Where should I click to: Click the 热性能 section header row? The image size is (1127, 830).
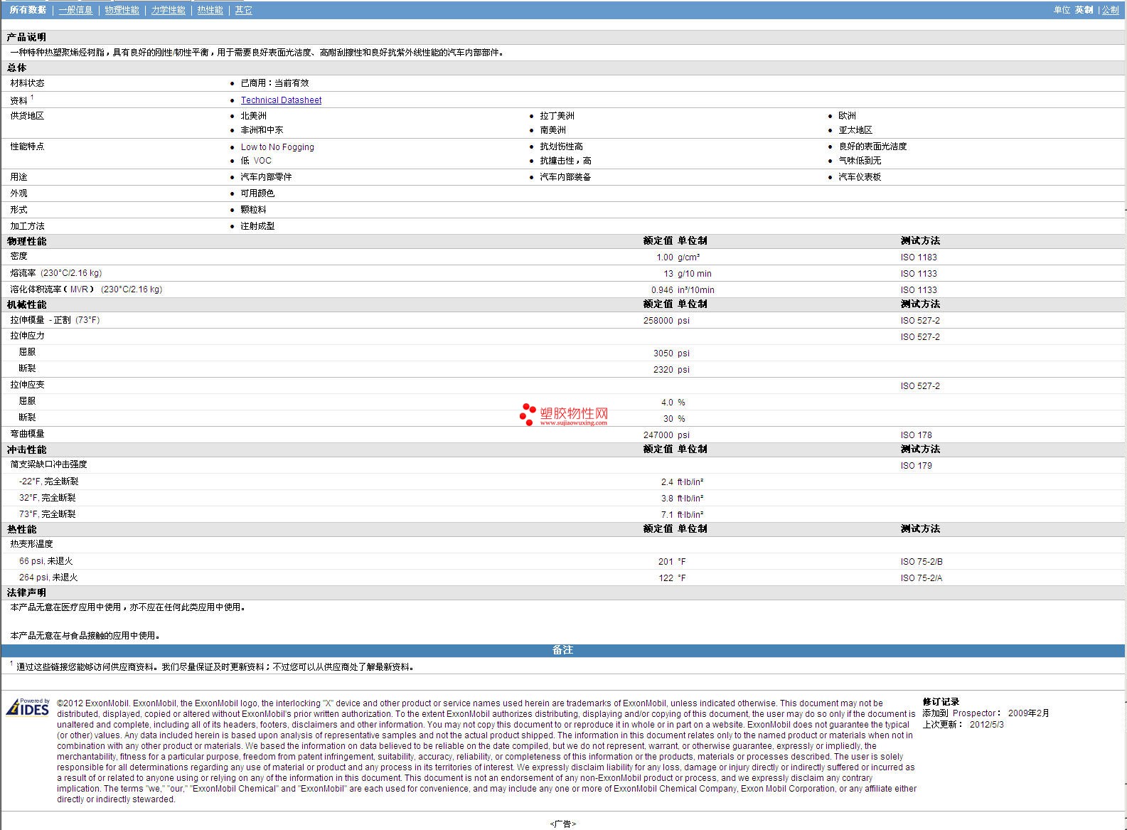coord(22,529)
